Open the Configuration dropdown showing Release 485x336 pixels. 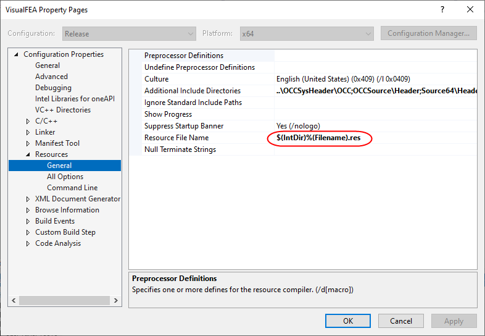click(x=129, y=33)
